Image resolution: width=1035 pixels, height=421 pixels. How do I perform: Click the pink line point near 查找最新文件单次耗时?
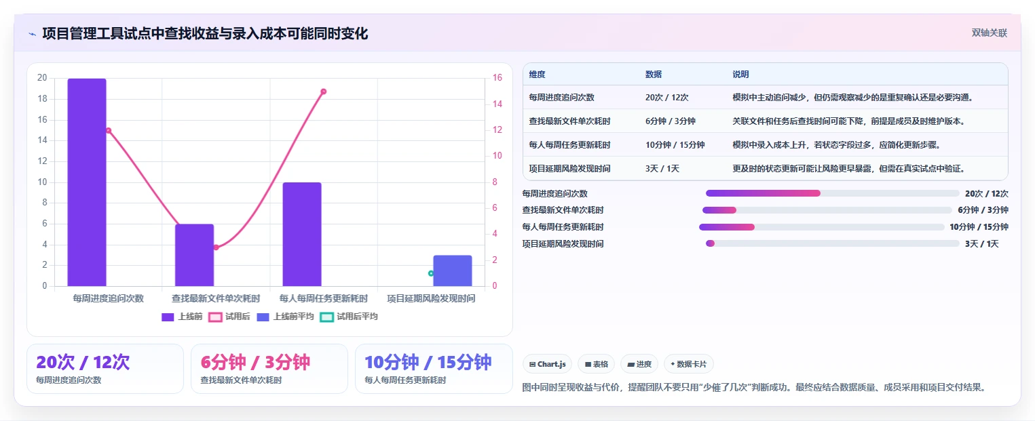(216, 247)
